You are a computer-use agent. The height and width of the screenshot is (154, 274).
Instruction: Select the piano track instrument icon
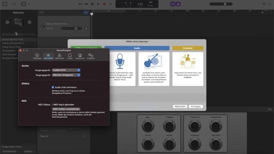tap(43, 27)
